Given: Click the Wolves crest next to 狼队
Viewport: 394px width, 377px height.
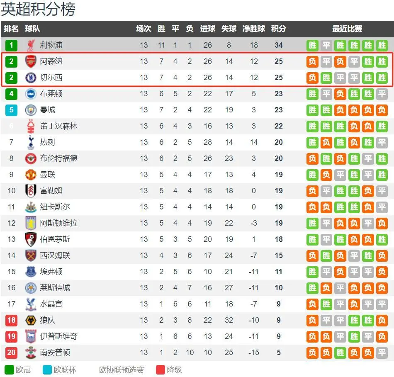Looking at the screenshot, I should pyautogui.click(x=31, y=320).
